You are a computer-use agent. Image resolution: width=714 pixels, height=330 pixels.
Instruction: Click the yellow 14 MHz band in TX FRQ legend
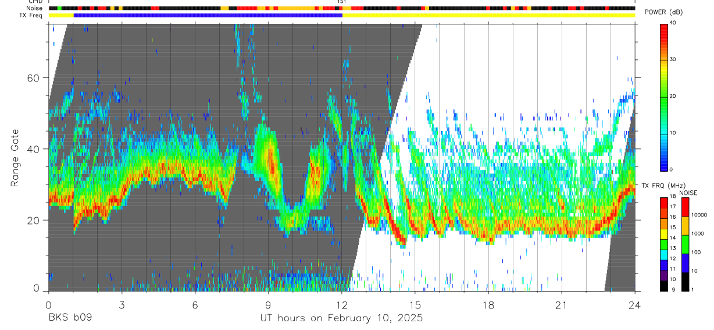[x=664, y=235]
